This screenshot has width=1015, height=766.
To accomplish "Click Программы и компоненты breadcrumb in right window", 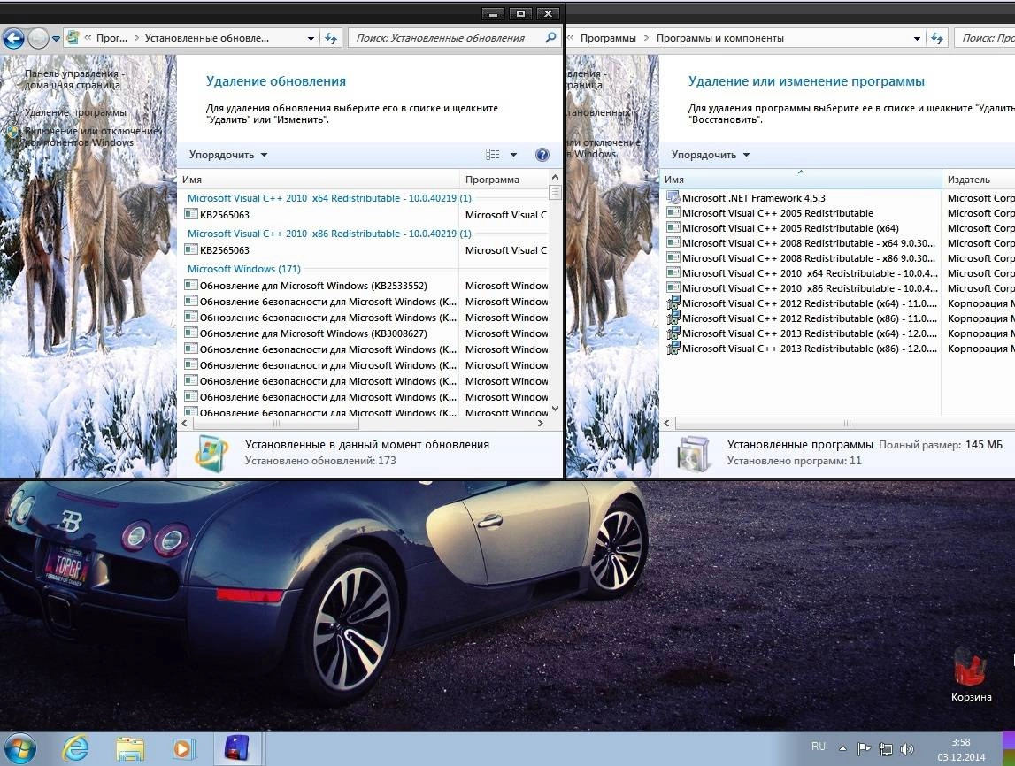I will coord(719,38).
